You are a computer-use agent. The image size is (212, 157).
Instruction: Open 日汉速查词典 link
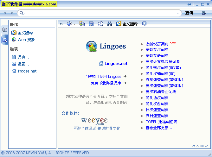coord(157,110)
